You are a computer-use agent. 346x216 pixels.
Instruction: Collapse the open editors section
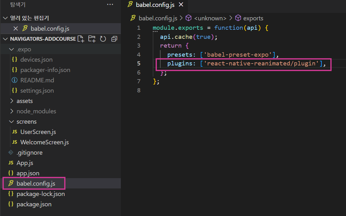point(6,18)
